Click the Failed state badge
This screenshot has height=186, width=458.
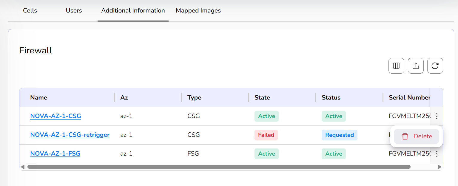coord(266,135)
